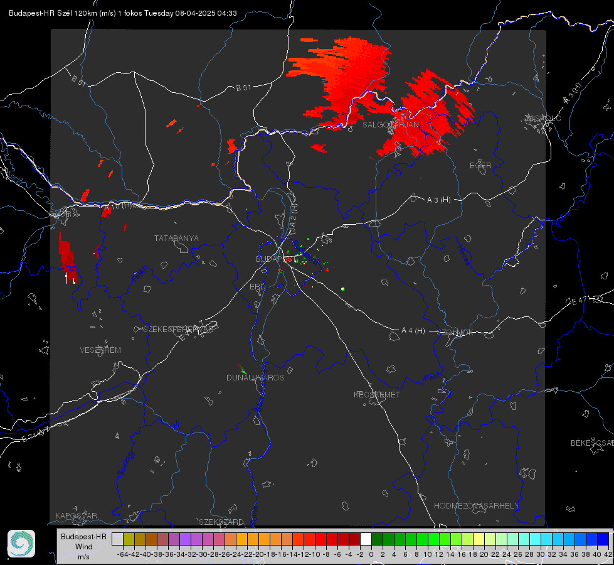
Task: Click the 'Budapest-HR Wind m/s' legend label
Action: 83,546
